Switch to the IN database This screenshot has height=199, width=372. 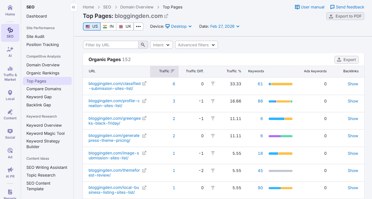(x=108, y=27)
